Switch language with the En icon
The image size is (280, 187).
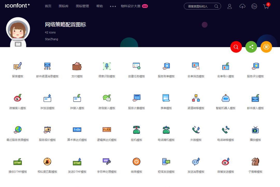[x=254, y=6]
